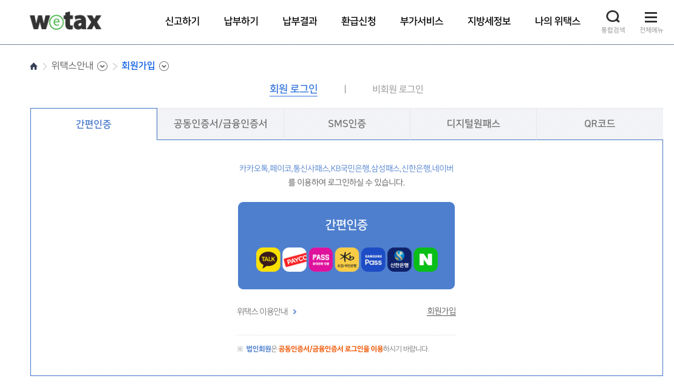Click 위택스안내 breadcrumb text
This screenshot has height=390, width=674.
(x=72, y=66)
